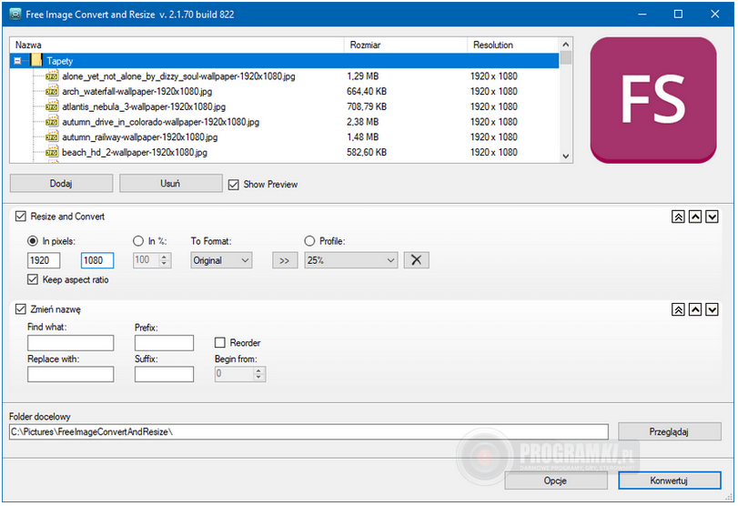Click the 2,38 MB size cell
The height and width of the screenshot is (506, 738).
click(x=363, y=122)
